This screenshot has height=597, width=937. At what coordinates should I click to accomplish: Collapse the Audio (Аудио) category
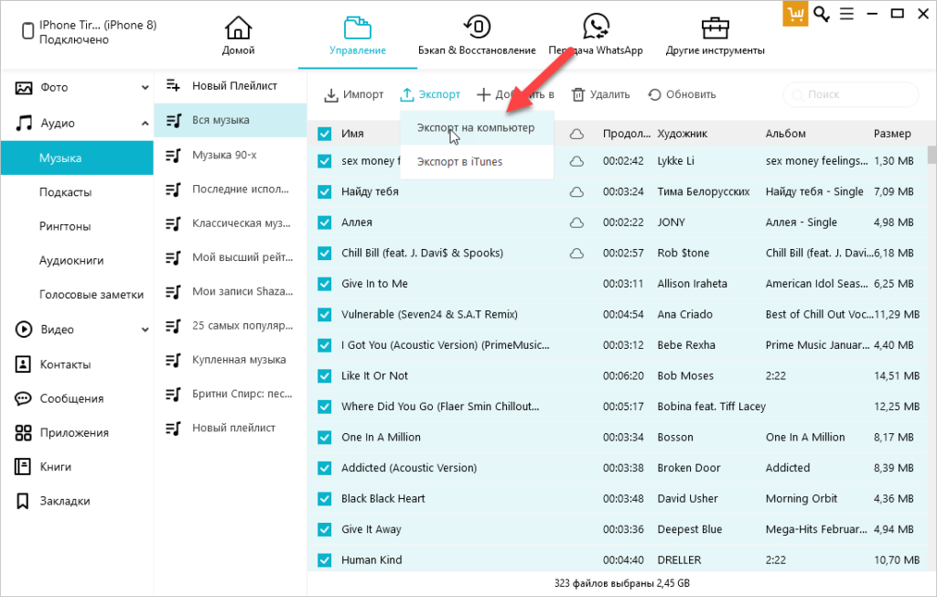point(145,124)
